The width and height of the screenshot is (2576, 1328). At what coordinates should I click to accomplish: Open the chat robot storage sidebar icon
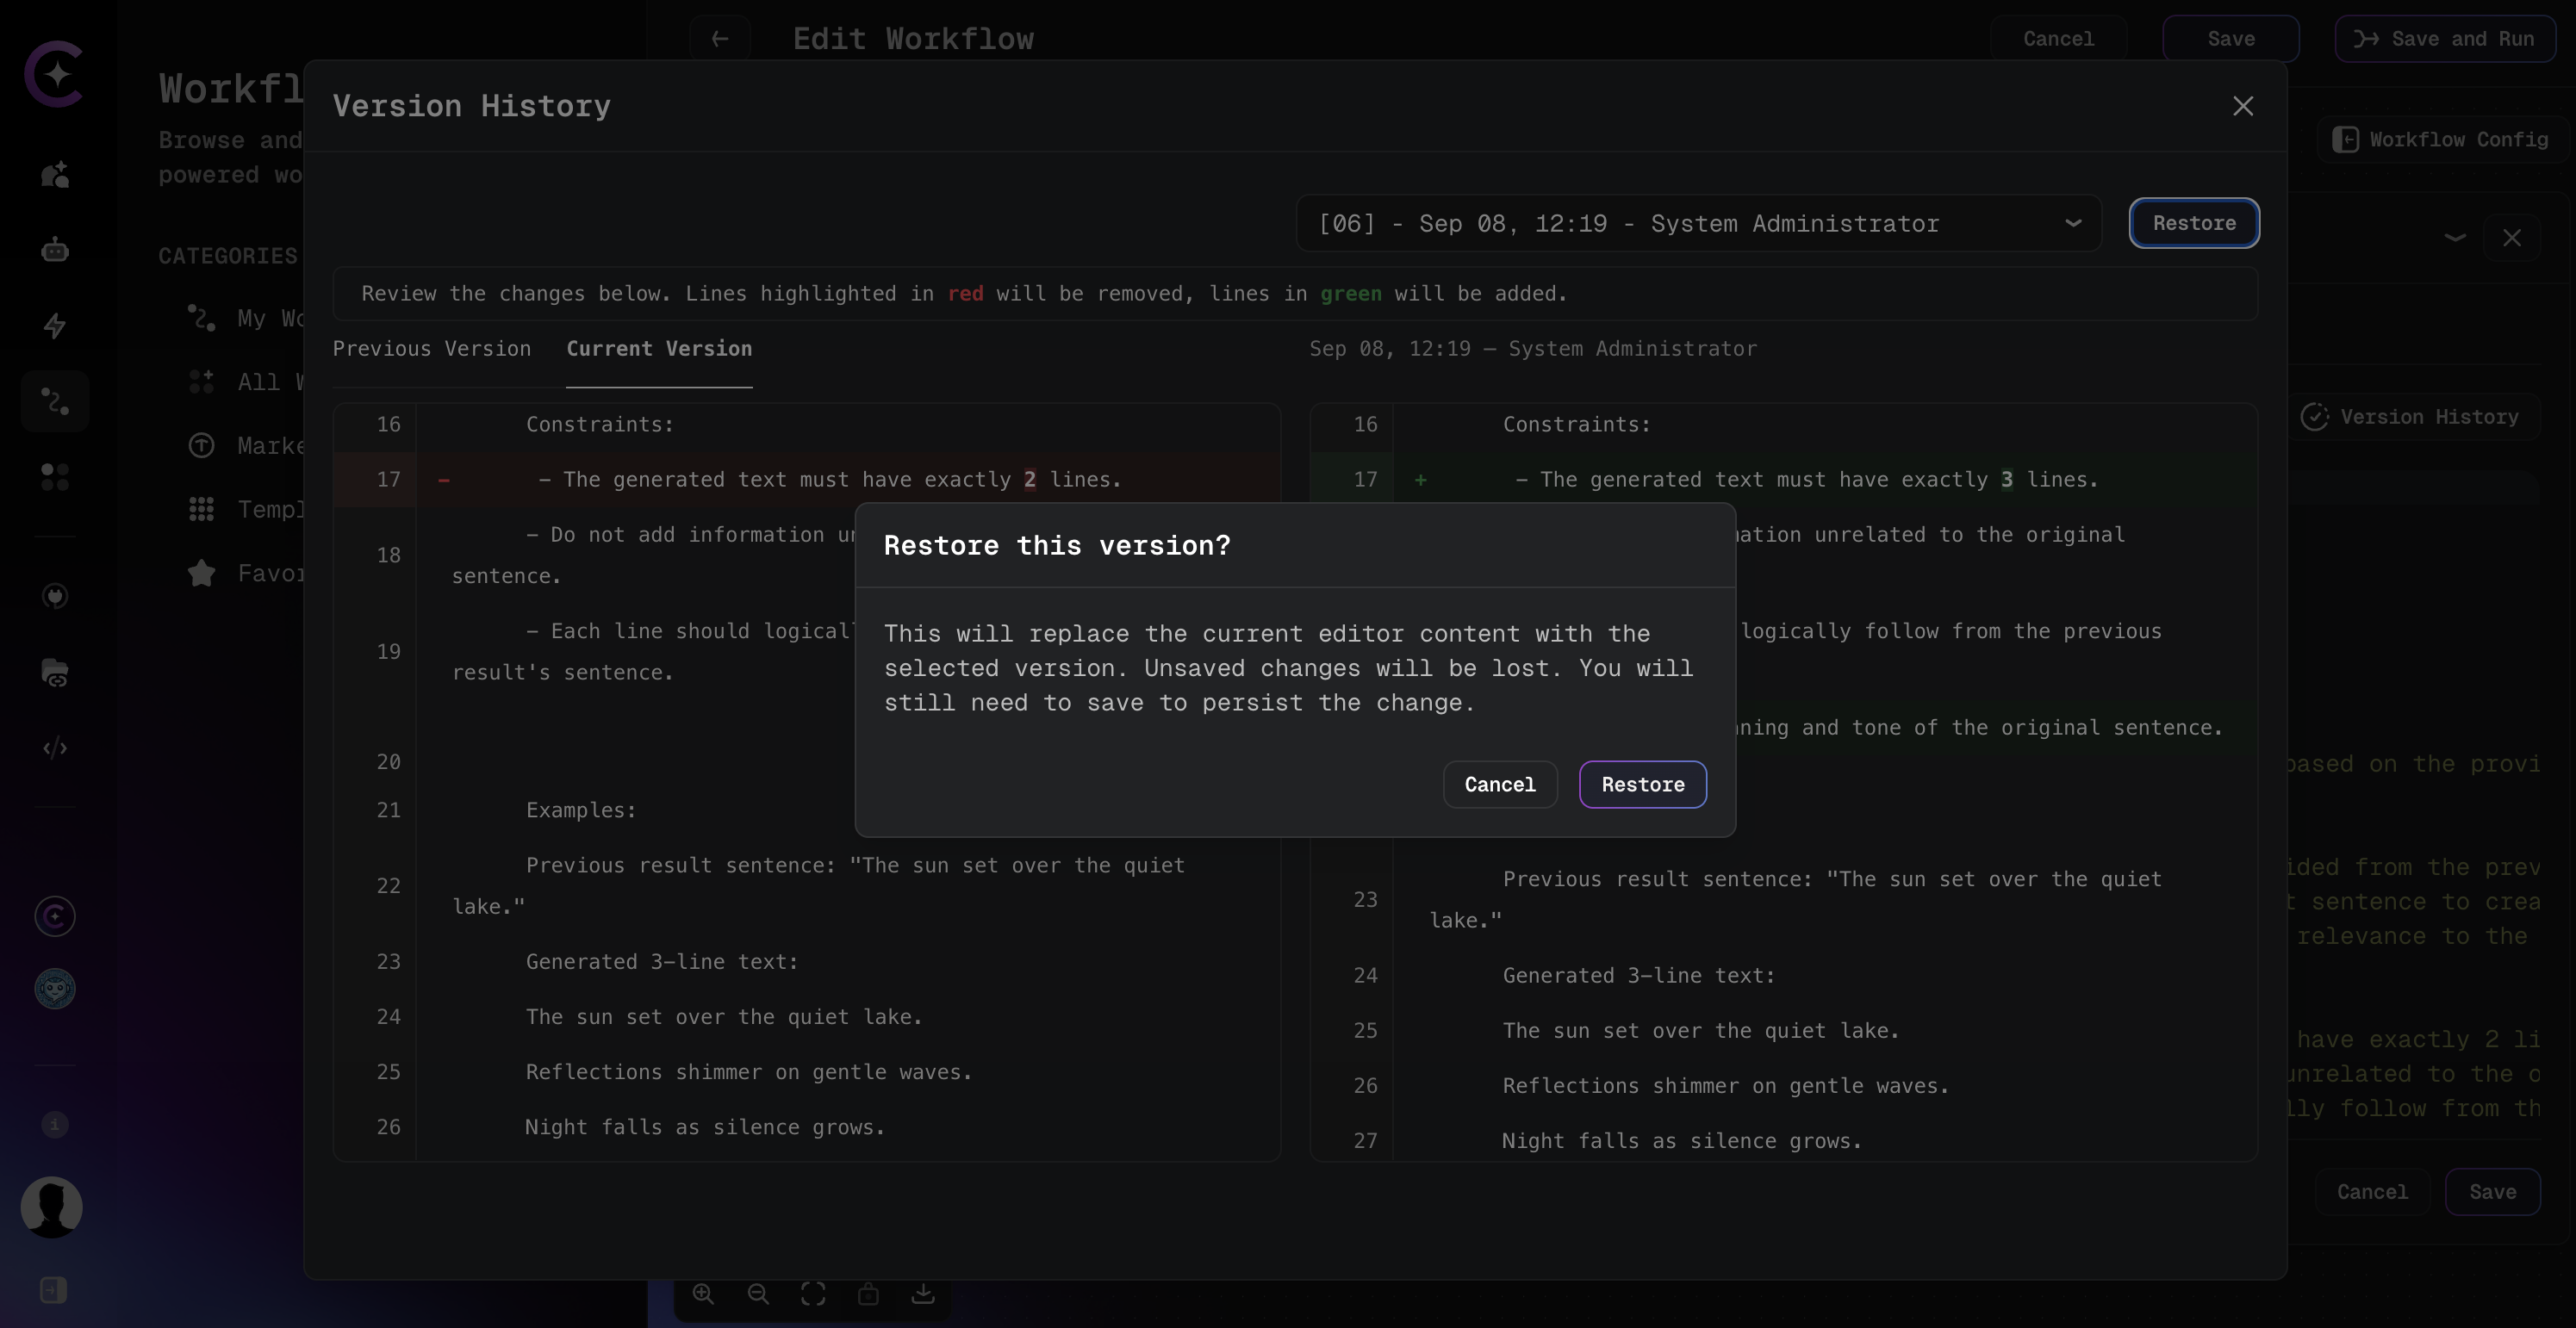pos(55,672)
